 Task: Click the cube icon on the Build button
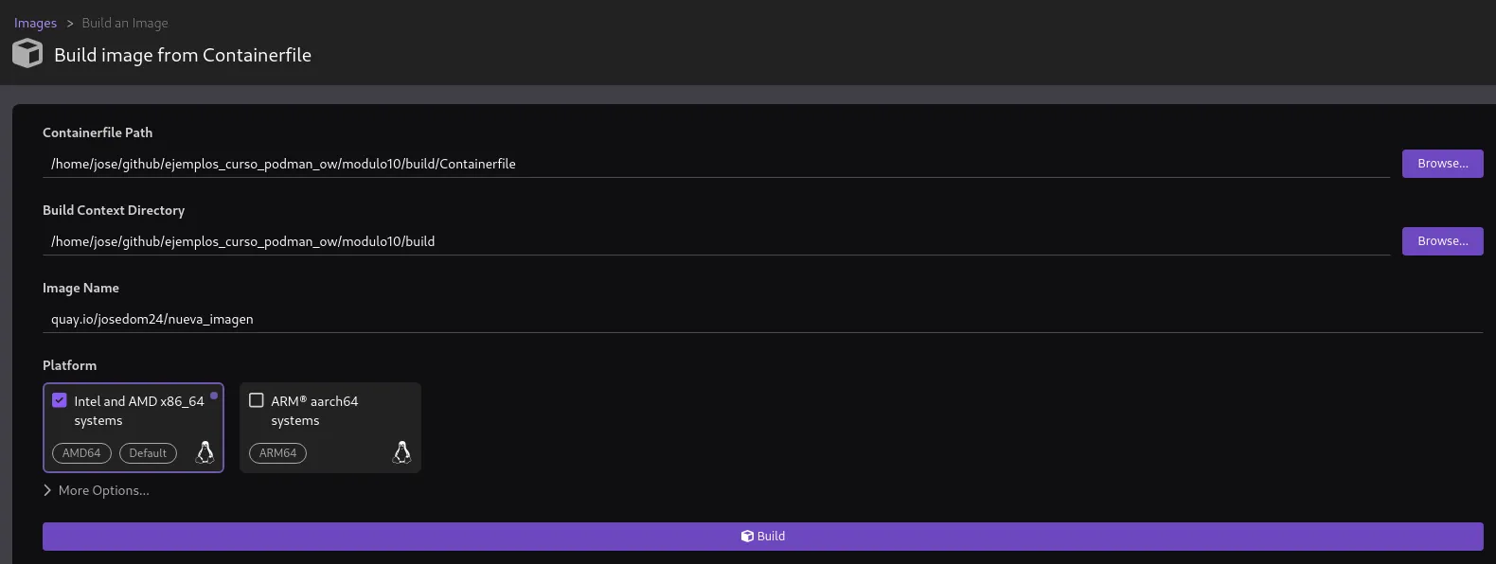pyautogui.click(x=747, y=537)
